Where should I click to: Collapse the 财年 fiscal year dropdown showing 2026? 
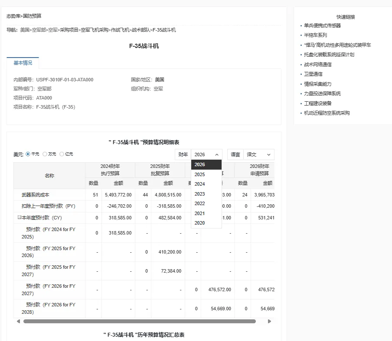pyautogui.click(x=206, y=154)
